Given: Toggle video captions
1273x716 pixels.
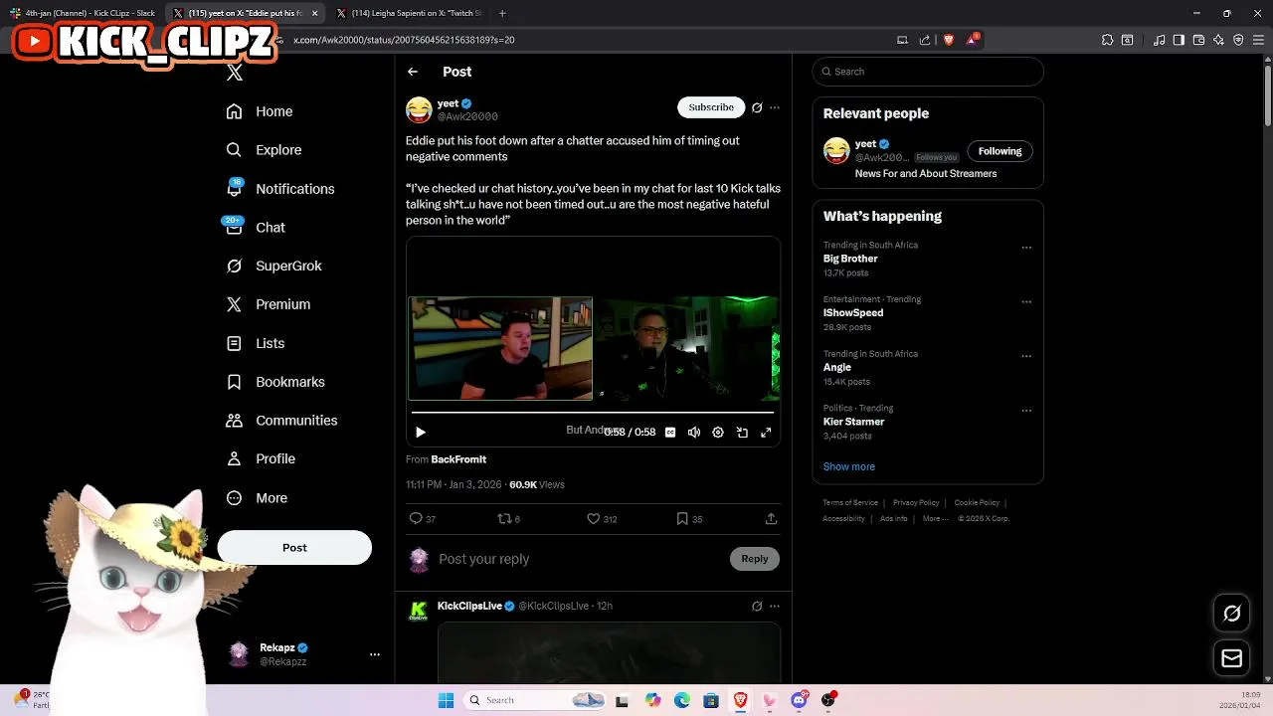Looking at the screenshot, I should pos(670,433).
